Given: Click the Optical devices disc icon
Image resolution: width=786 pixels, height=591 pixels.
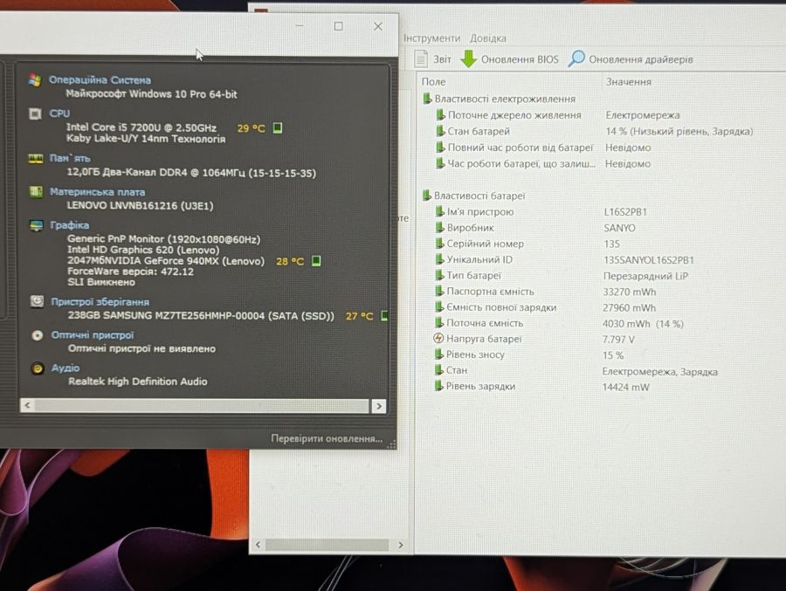Looking at the screenshot, I should (x=37, y=335).
